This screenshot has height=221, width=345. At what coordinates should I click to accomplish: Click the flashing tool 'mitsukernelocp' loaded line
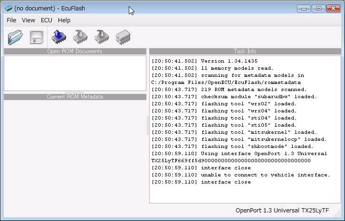pyautogui.click(x=239, y=139)
